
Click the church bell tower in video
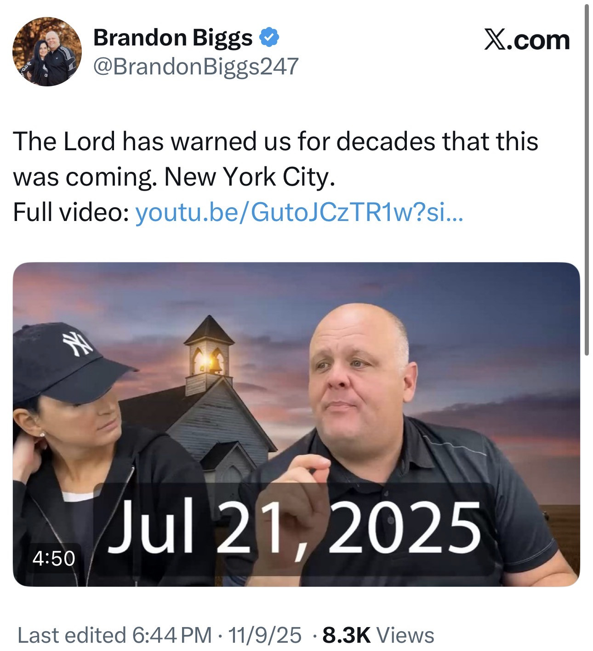(210, 353)
